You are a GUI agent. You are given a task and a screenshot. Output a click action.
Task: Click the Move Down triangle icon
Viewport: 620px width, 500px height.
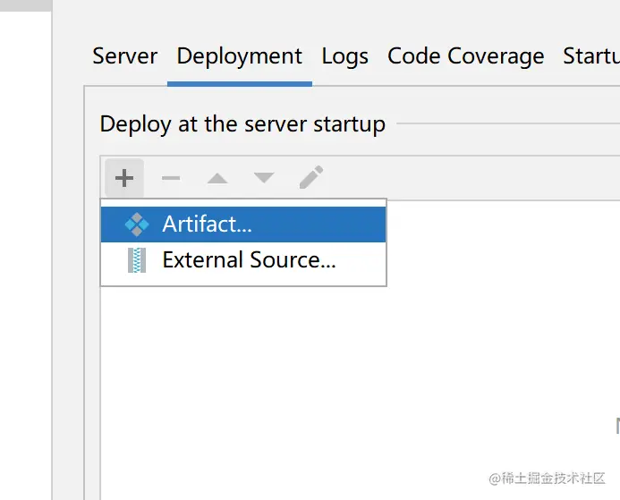click(x=264, y=178)
